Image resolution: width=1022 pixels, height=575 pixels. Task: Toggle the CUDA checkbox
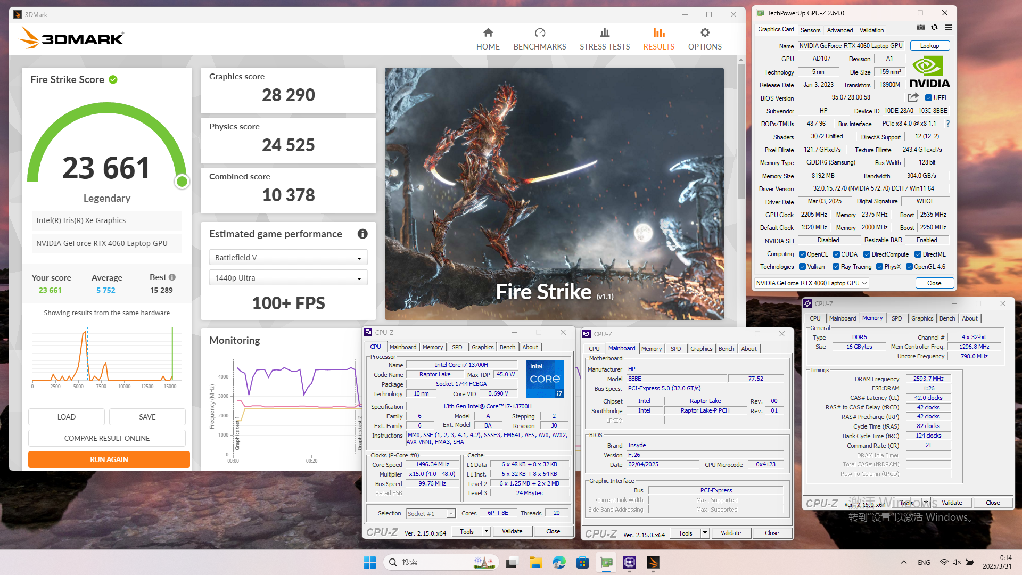836,254
